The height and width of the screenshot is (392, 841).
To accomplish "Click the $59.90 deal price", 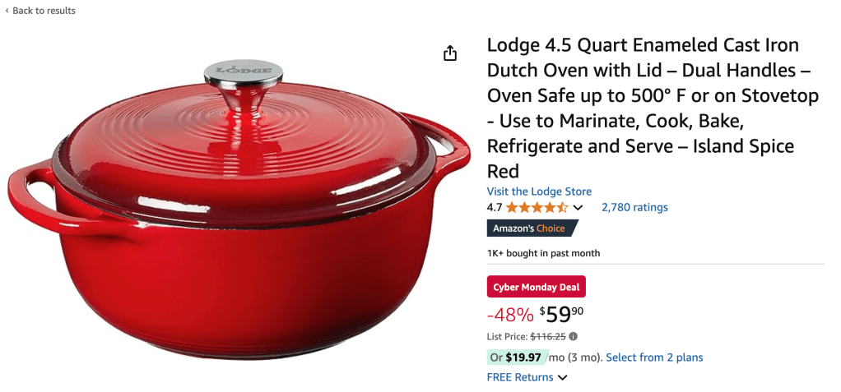I will [561, 315].
